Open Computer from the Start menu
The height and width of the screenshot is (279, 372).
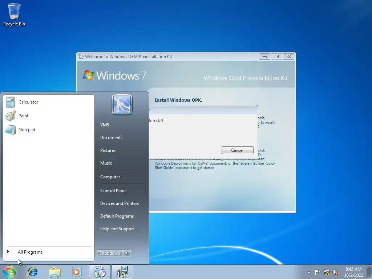coord(110,177)
